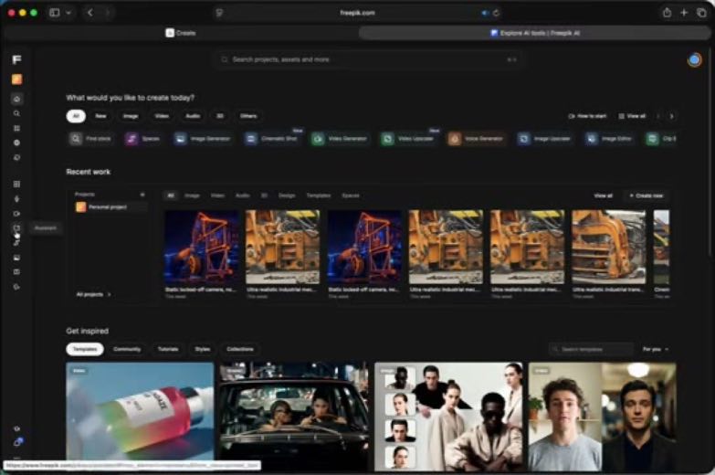715x475 pixels.
Task: Switch to the Collections tab in Get inspired
Action: coord(240,349)
